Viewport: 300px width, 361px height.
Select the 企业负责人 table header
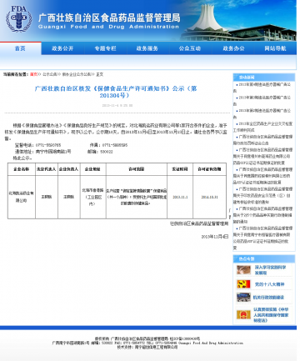pos(69,169)
